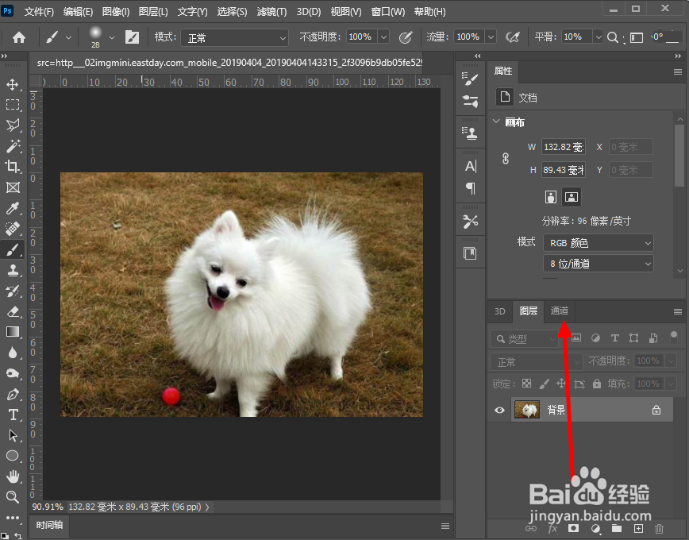Click the properties panel vertical scrollbar

(x=679, y=156)
